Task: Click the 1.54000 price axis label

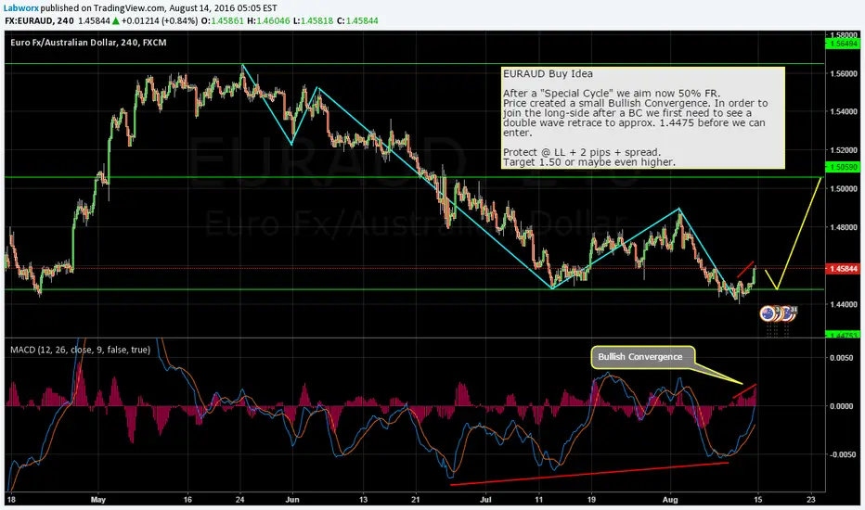Action: tap(844, 112)
